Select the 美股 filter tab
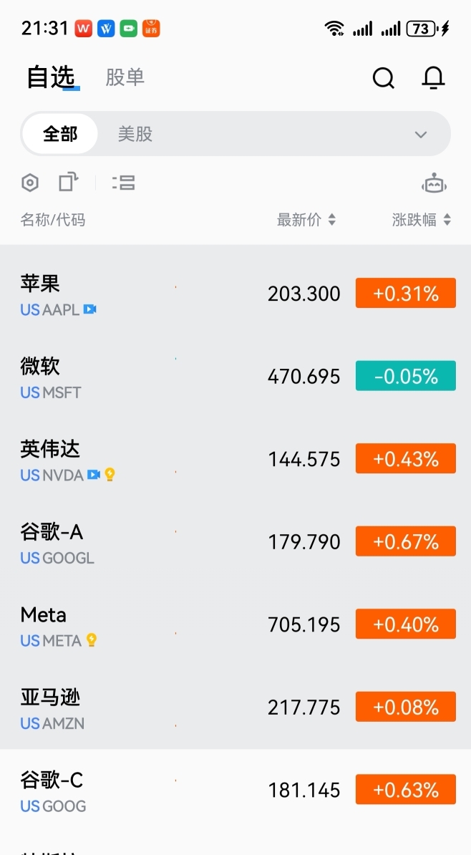471x855 pixels. pyautogui.click(x=135, y=134)
